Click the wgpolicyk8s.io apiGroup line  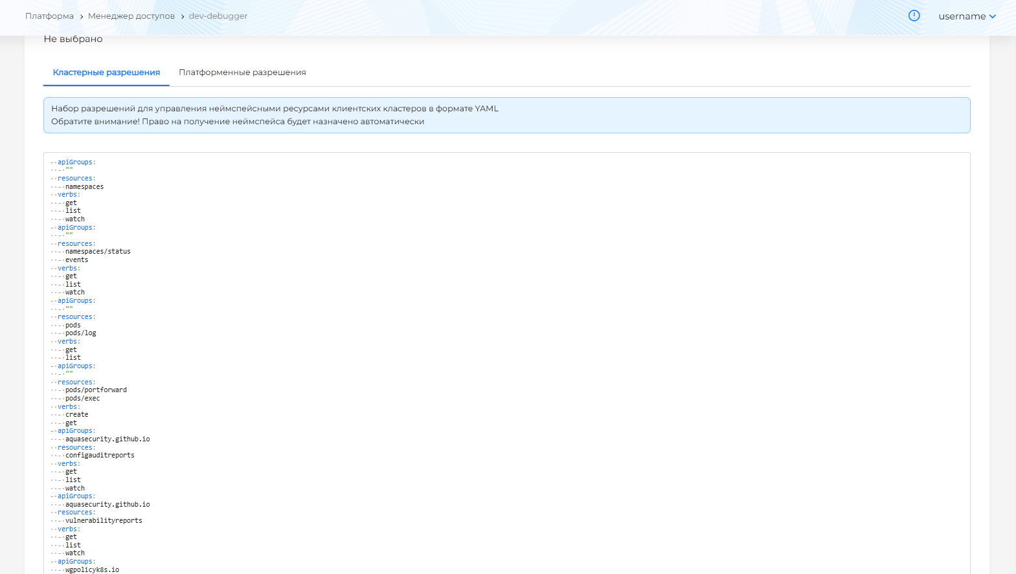tap(92, 569)
